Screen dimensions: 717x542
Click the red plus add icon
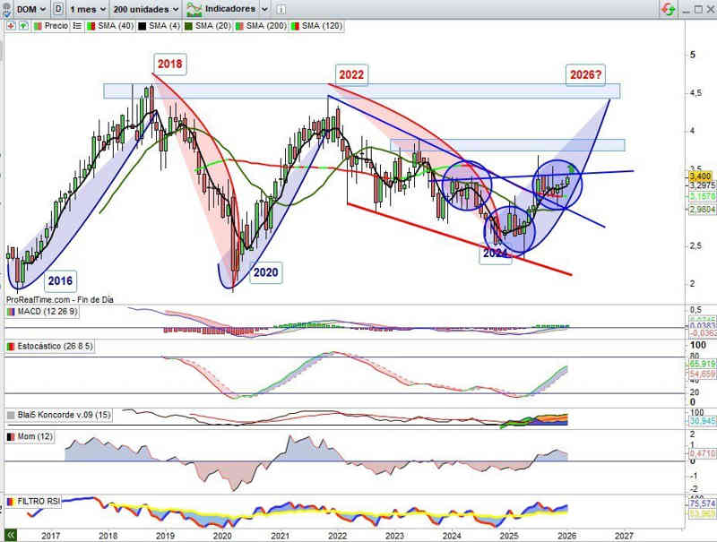pos(10,26)
